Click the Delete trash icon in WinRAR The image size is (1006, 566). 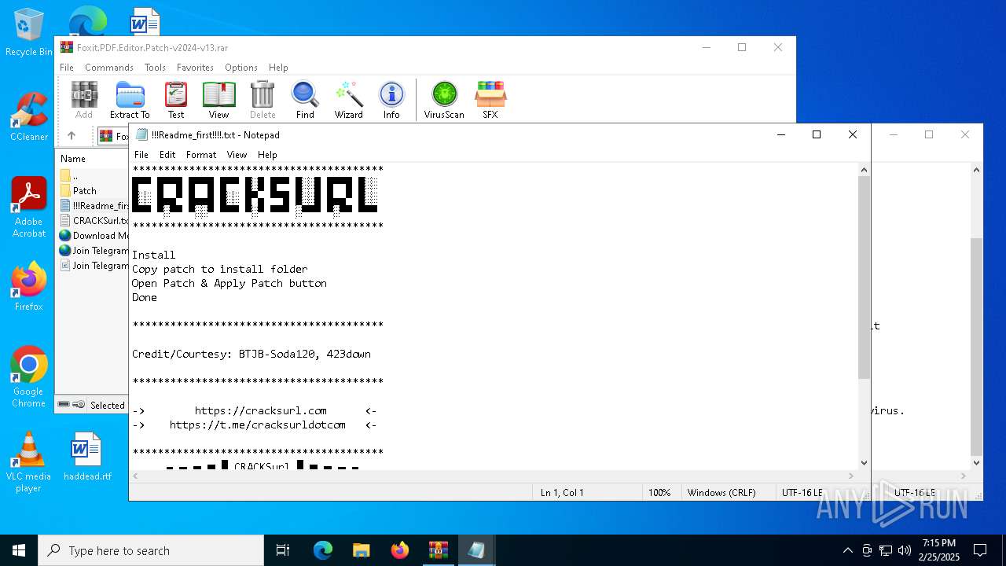(x=263, y=100)
